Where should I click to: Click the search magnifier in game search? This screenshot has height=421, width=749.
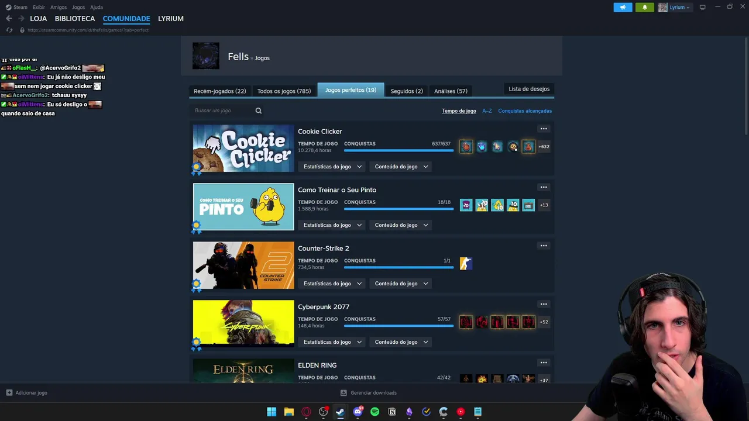tap(259, 111)
